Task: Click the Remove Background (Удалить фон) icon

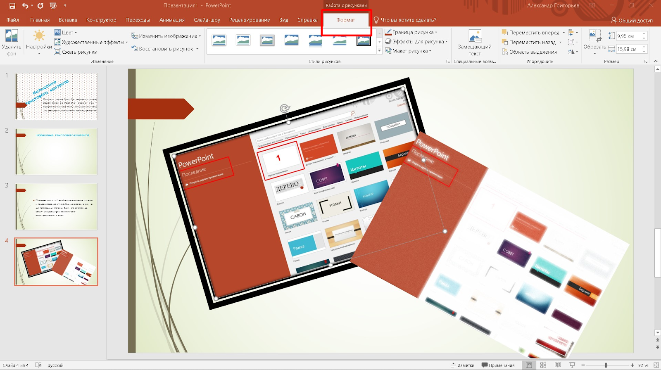Action: pyautogui.click(x=11, y=36)
